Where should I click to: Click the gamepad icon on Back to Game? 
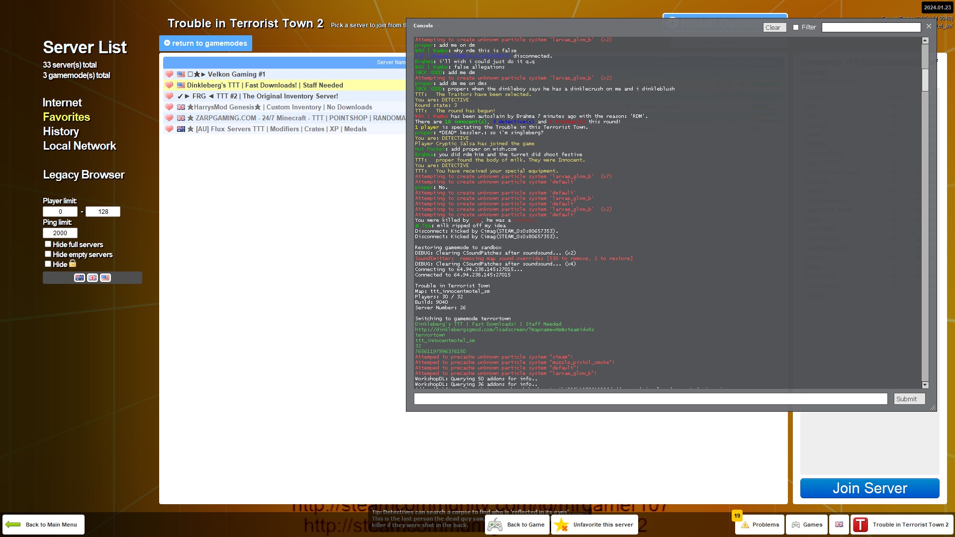[x=495, y=525]
